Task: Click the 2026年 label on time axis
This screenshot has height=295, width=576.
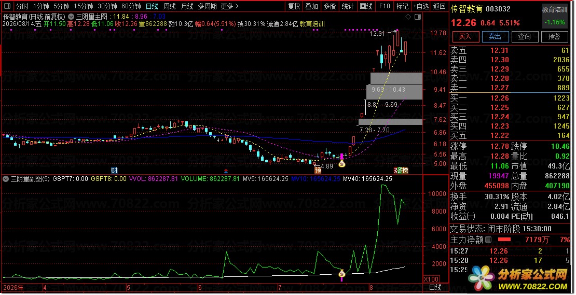Action: tap(13, 287)
